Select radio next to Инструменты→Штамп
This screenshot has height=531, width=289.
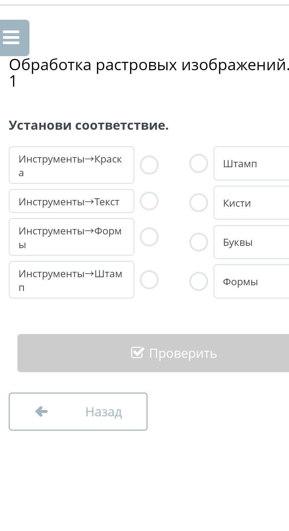[149, 280]
